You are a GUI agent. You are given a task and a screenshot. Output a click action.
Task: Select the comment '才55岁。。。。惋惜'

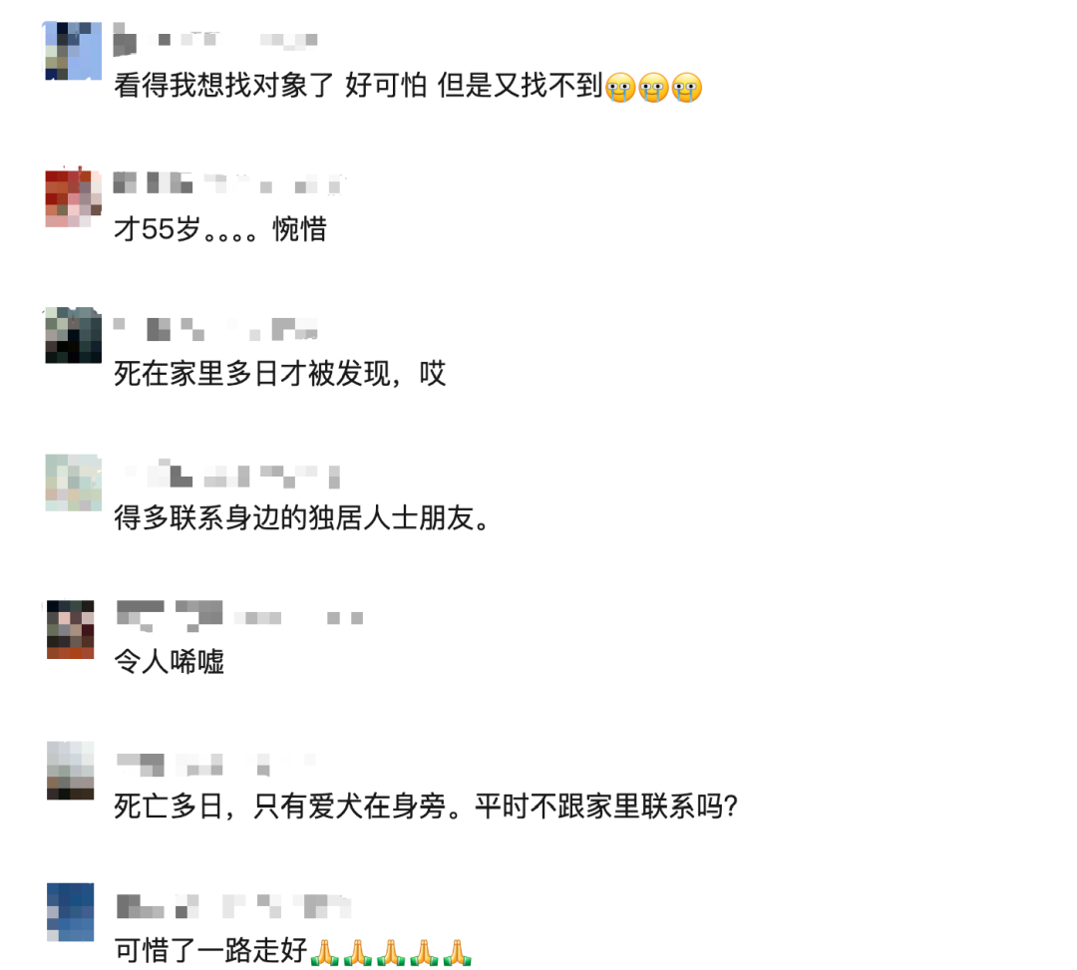(220, 229)
